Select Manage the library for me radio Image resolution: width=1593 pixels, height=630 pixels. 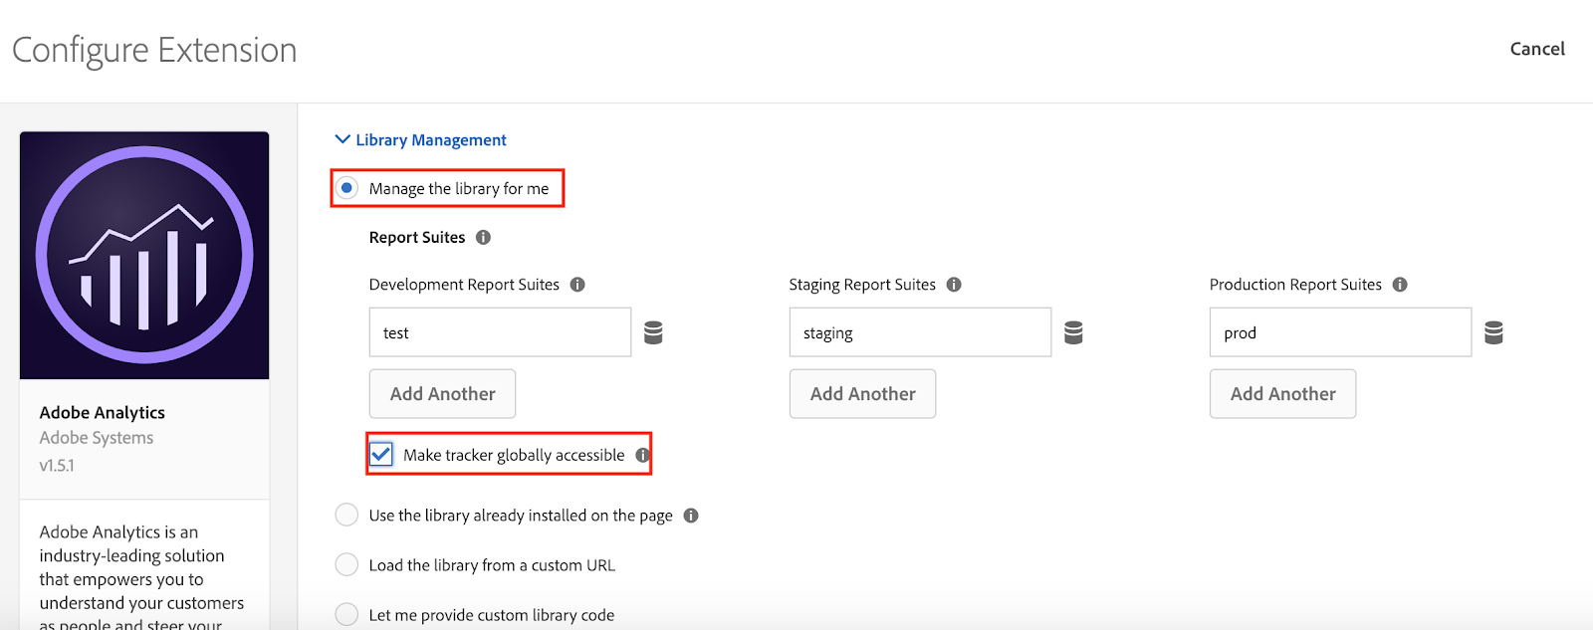coord(346,188)
